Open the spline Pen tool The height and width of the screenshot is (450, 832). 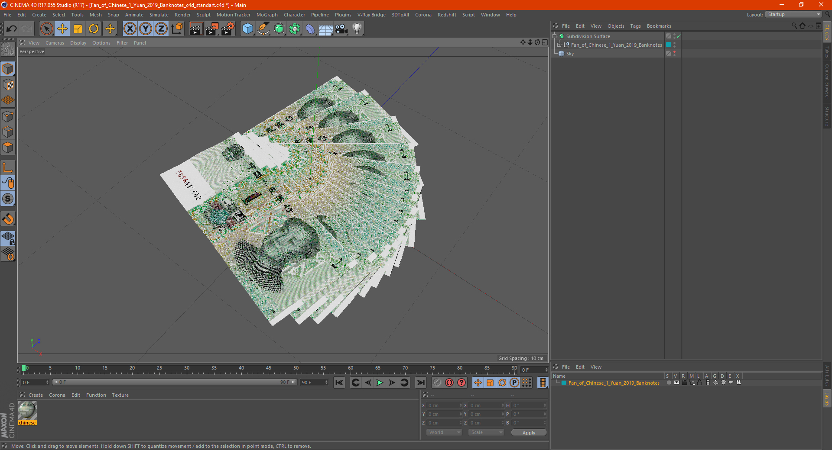point(263,29)
